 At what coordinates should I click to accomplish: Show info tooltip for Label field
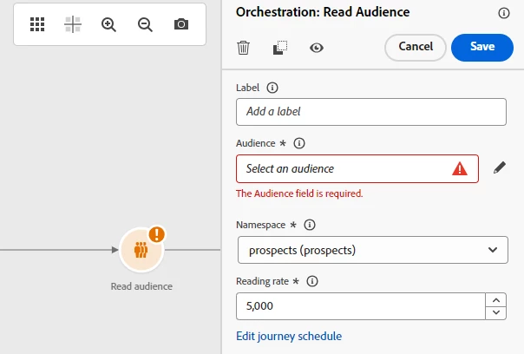272,88
